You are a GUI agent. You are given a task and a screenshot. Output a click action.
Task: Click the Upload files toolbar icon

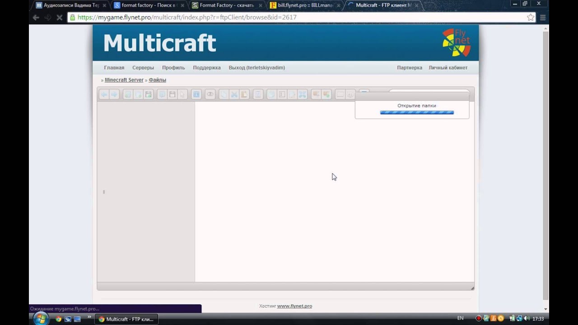coord(148,94)
